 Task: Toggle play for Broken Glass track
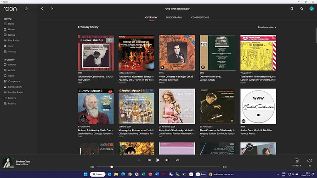click(x=158, y=160)
